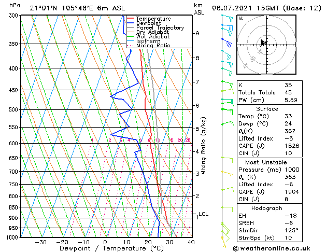Click the hodograph wind circle plot
The height and width of the screenshot is (252, 326).
[266, 45]
